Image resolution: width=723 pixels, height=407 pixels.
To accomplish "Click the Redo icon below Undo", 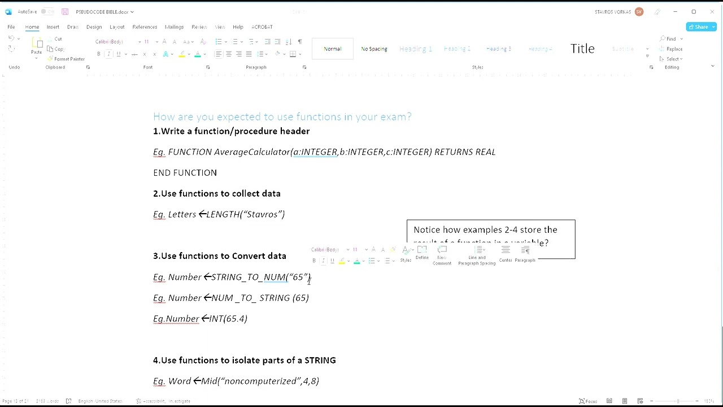I will coord(11,49).
